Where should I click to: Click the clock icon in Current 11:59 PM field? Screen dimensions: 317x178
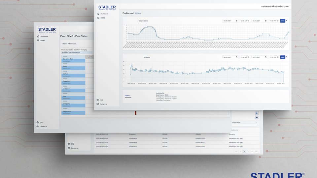[278, 57]
